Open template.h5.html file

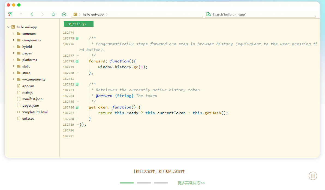(35, 112)
